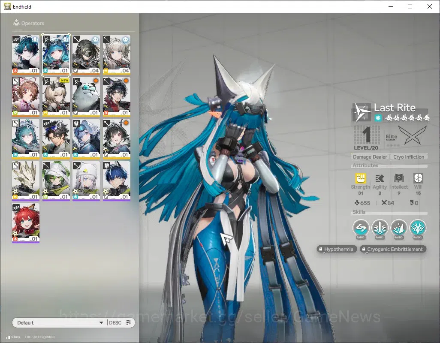Viewport: 440px width, 343px height.
Task: Select the white dragon-like operator card
Action: pyautogui.click(x=26, y=181)
